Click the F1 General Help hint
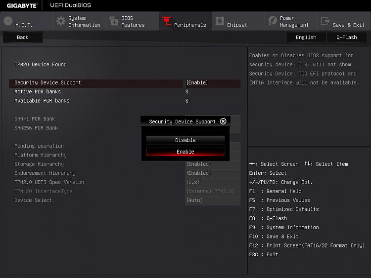The height and width of the screenshot is (278, 371). click(x=275, y=191)
